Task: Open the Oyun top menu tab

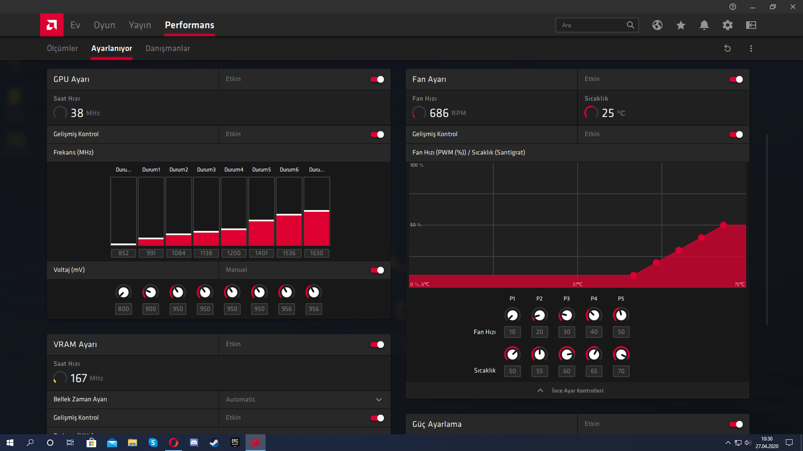Action: click(104, 25)
